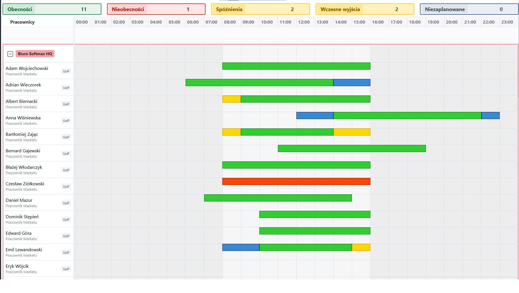Open employee Albert Biernacki
519x293 pixels.
click(x=21, y=101)
